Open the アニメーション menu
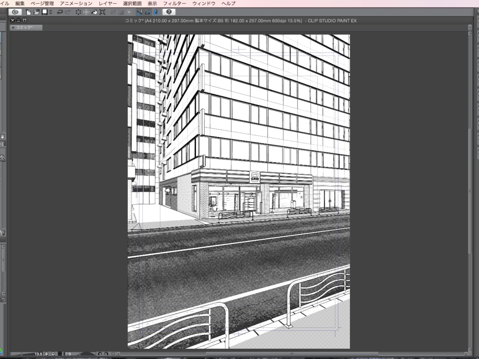Viewport: 479px width, 359px height. point(76,3)
